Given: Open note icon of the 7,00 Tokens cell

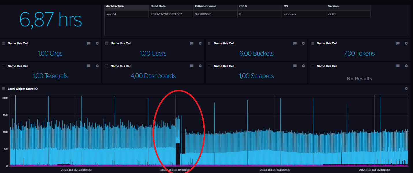Looking at the screenshot, I should (x=398, y=43).
